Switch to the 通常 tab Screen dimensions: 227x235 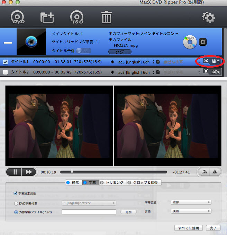74,183
